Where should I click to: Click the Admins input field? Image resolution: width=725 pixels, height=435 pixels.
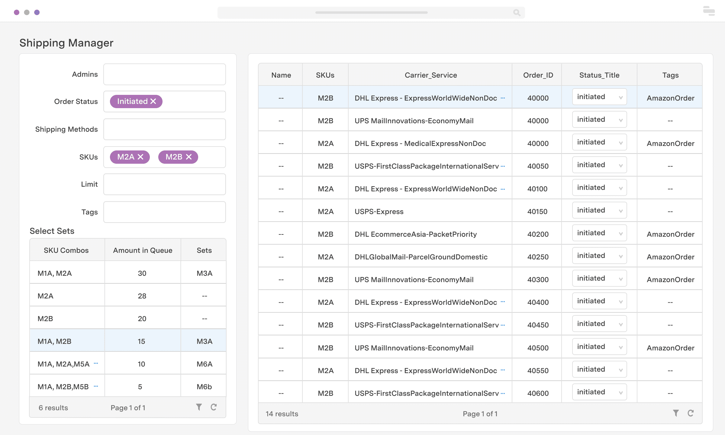165,74
